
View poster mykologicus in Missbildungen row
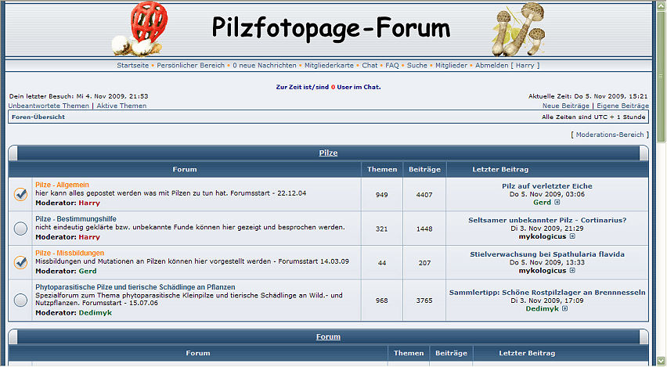coord(543,271)
